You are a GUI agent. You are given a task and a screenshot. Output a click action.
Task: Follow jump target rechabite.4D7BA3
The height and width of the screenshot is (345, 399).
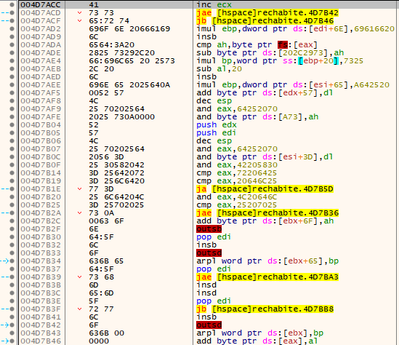(x=278, y=277)
